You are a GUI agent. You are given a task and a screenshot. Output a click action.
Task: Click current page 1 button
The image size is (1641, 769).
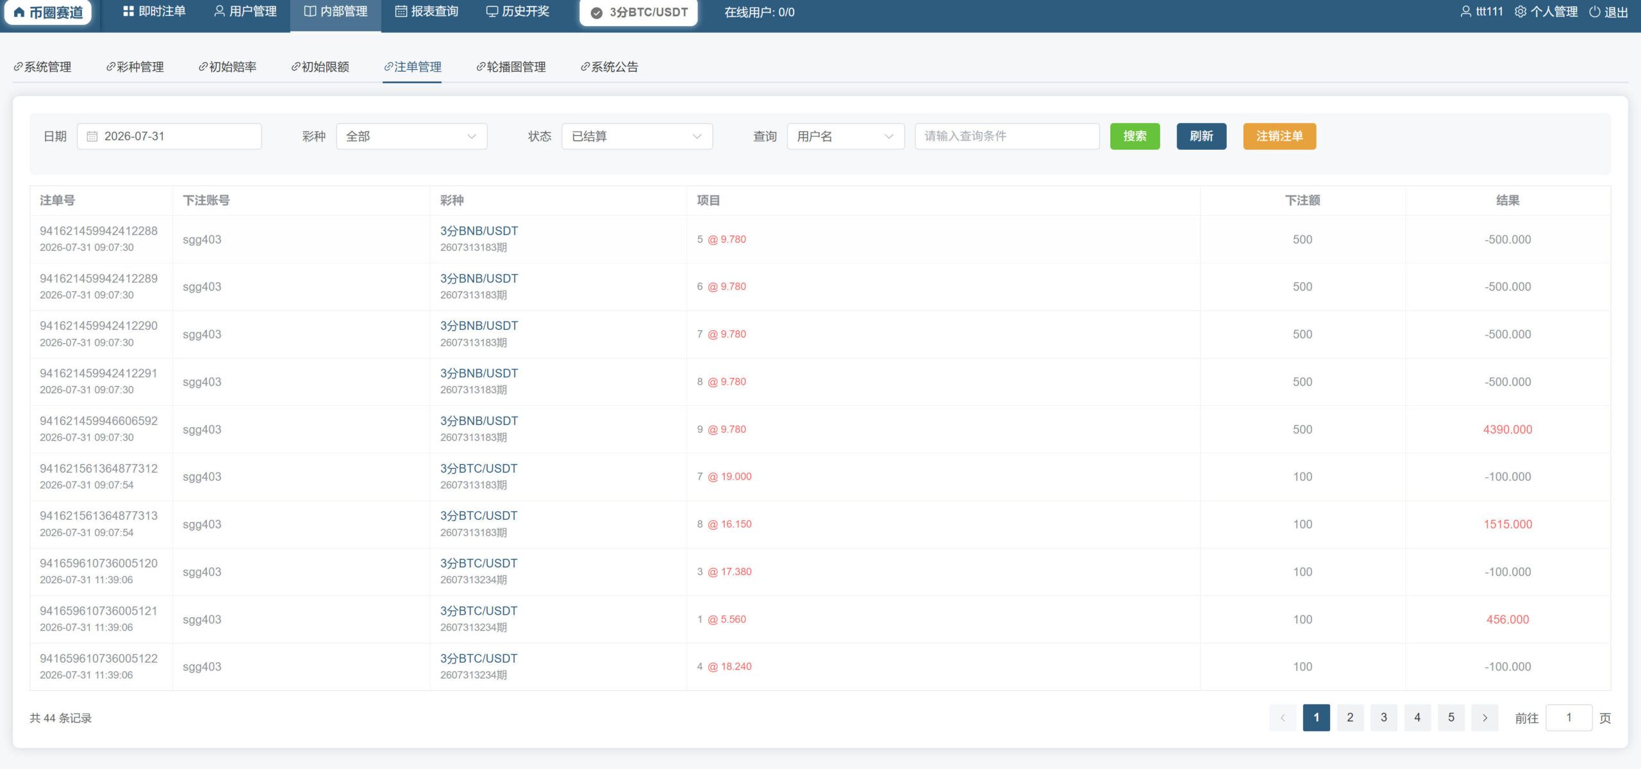pyautogui.click(x=1317, y=718)
